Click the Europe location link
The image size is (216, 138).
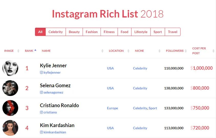(112, 108)
